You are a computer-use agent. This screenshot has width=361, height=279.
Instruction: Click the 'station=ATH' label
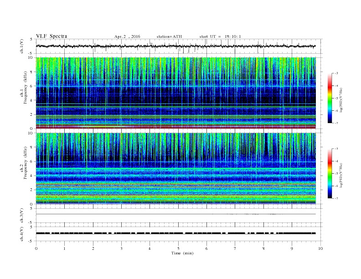coord(169,36)
